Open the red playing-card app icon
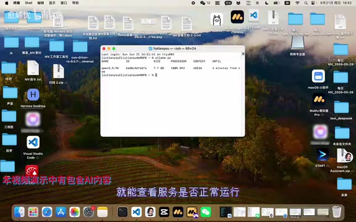356x222 pixels. [32, 171]
